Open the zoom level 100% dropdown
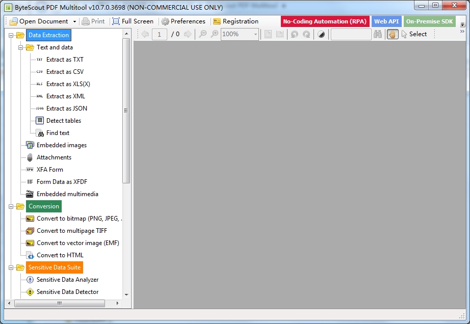The height and width of the screenshot is (324, 470). [x=255, y=34]
